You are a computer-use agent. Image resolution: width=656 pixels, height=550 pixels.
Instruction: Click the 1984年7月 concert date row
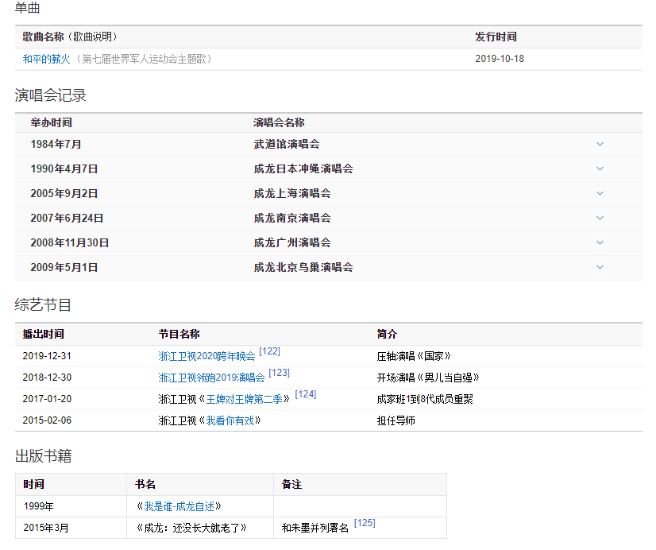[56, 144]
